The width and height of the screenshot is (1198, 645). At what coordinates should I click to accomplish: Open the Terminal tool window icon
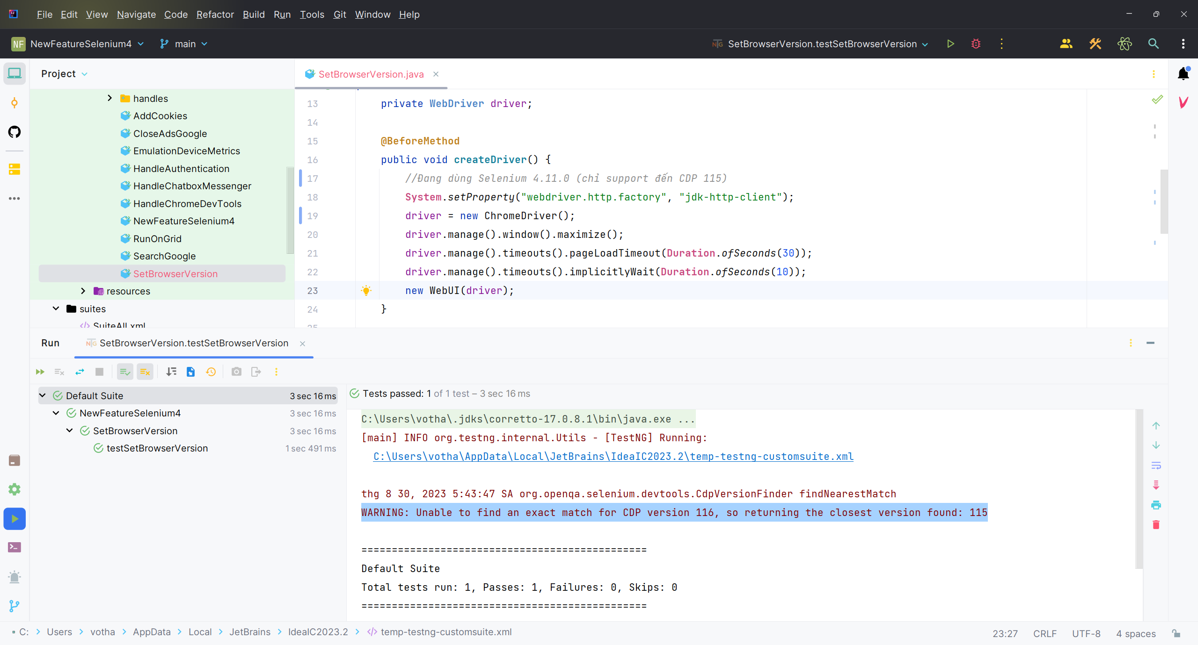point(15,547)
